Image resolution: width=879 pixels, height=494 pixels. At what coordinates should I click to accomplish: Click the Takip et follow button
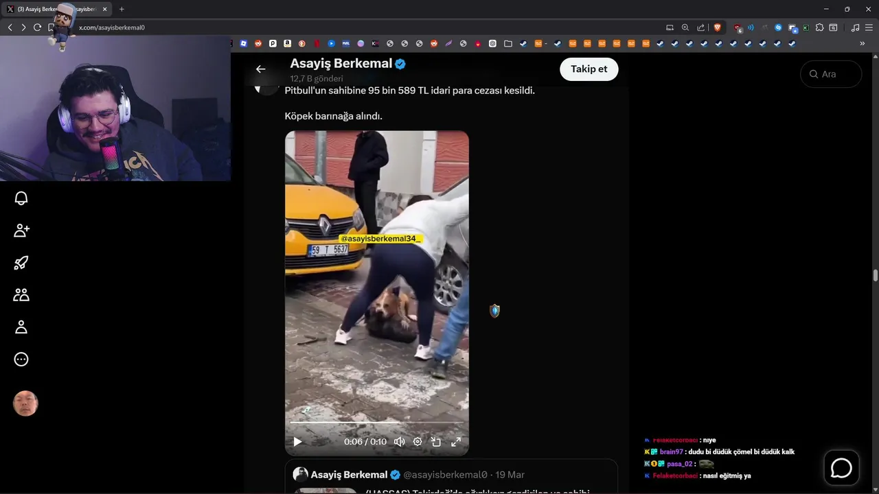(x=589, y=69)
